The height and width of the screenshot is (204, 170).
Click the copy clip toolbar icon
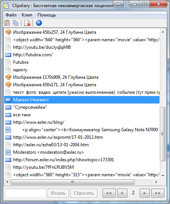15,23
